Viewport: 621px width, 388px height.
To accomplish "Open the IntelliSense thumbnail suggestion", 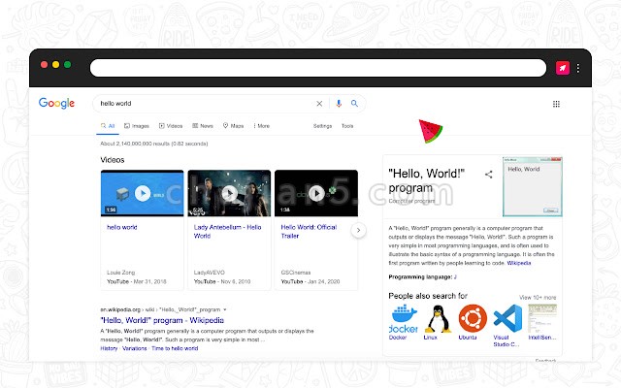I will click(542, 319).
